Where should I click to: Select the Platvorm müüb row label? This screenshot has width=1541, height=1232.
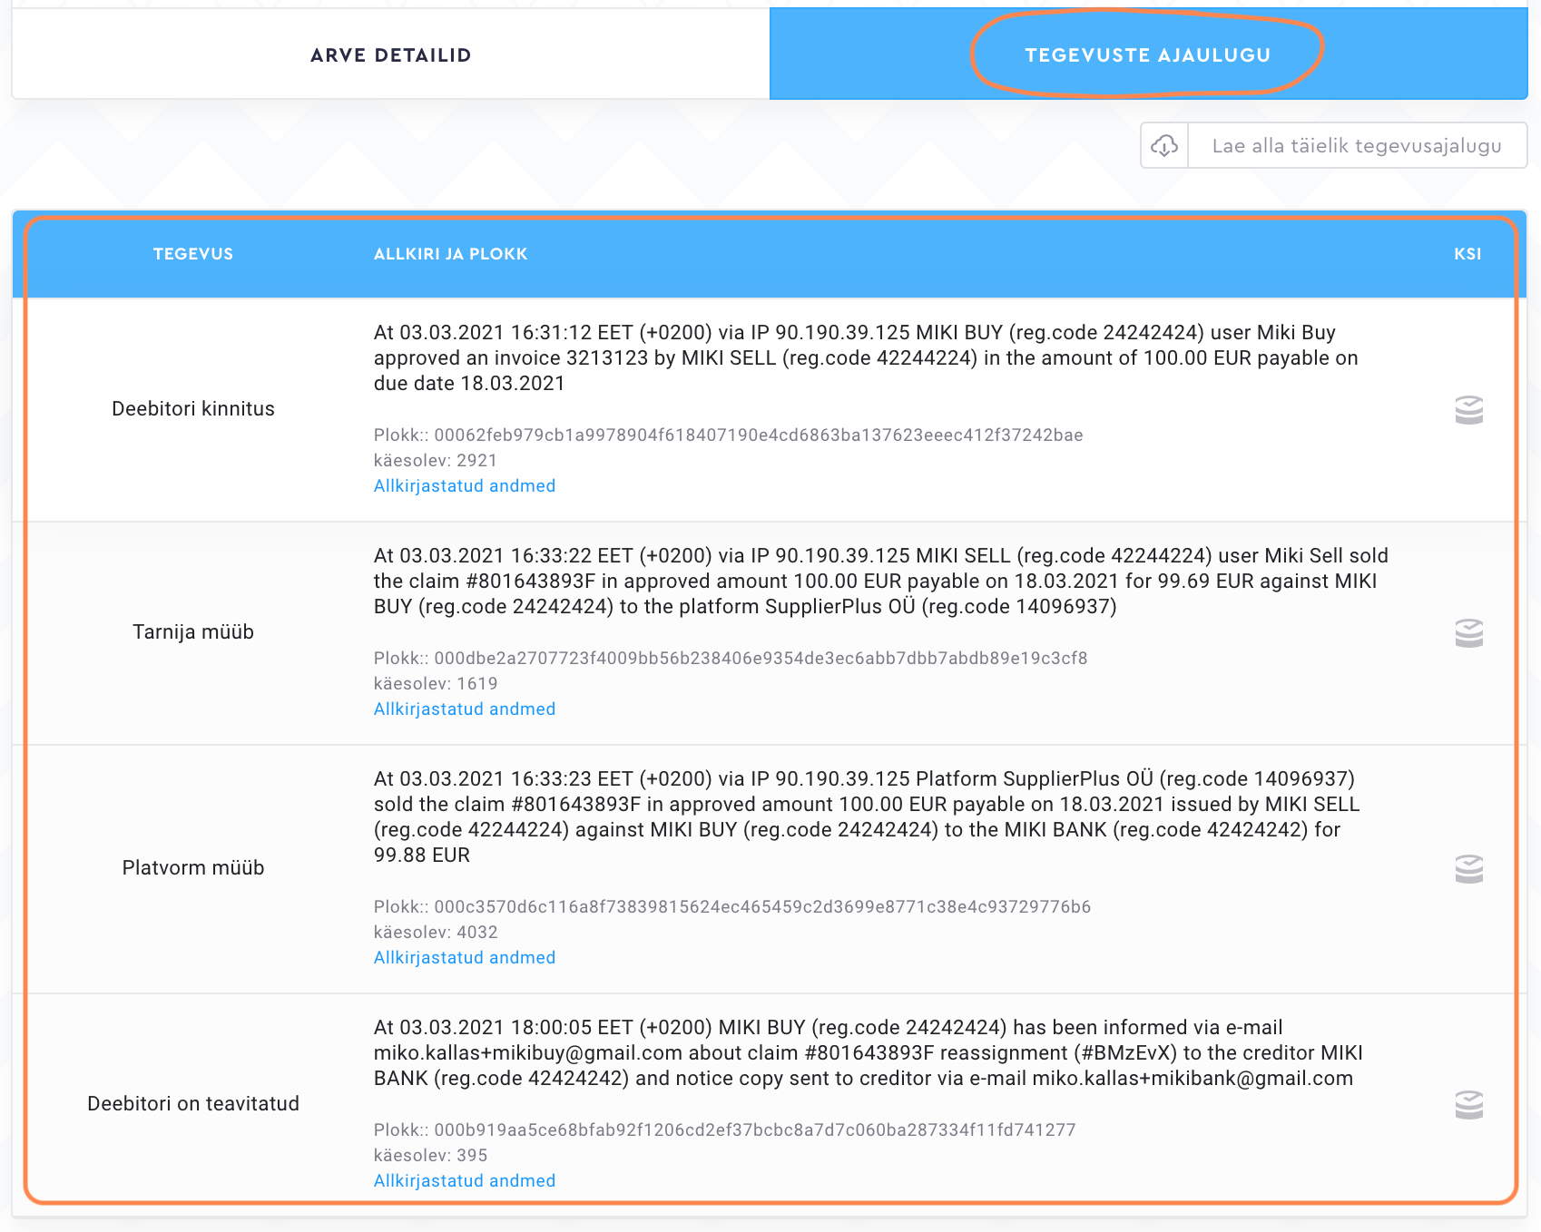(193, 868)
